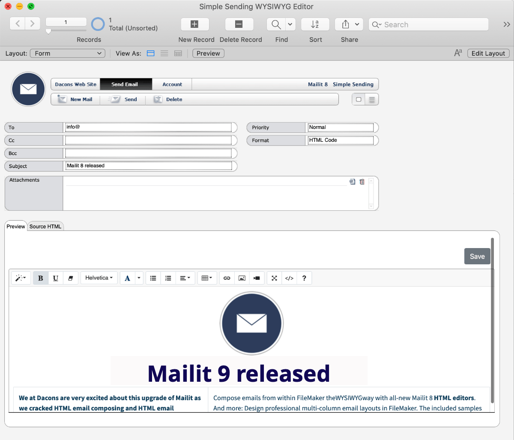The image size is (514, 440).
Task: Open the Share dropdown chevron
Action: click(358, 24)
